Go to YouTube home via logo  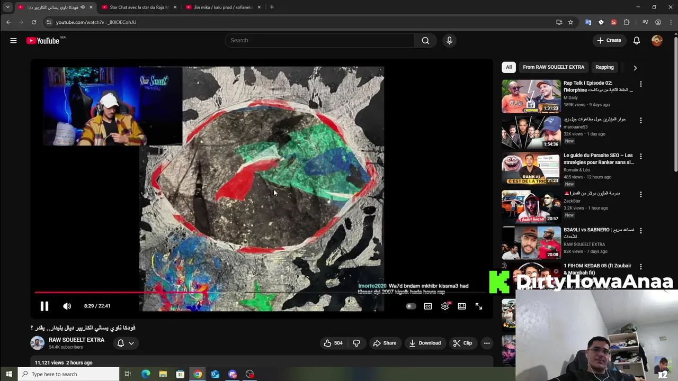click(43, 41)
